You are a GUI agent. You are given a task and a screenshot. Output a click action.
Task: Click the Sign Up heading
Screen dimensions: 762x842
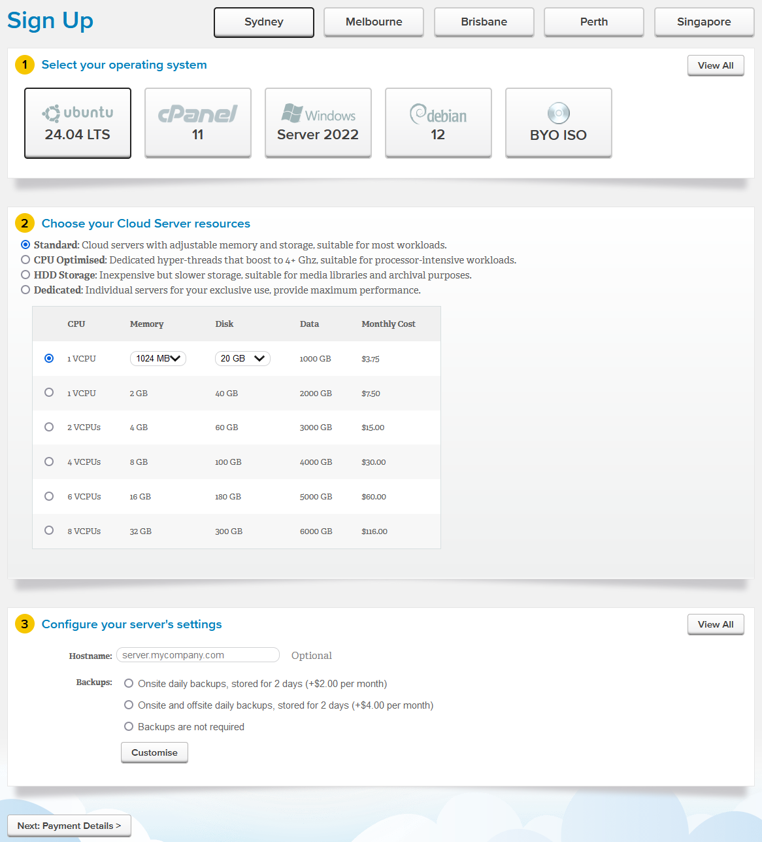pyautogui.click(x=50, y=21)
